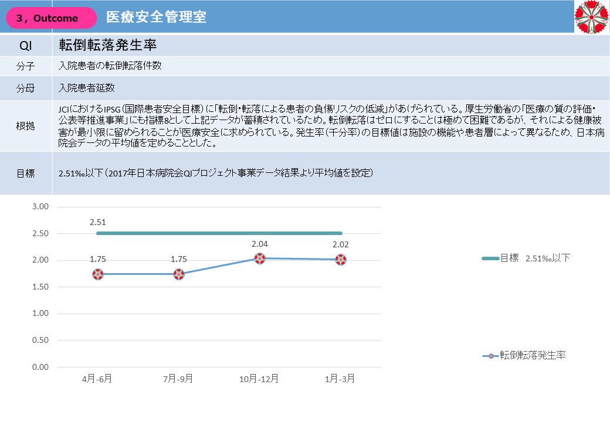Viewport: 610px width, 422px height.
Task: Click the 目標 row label
Action: pos(26,173)
